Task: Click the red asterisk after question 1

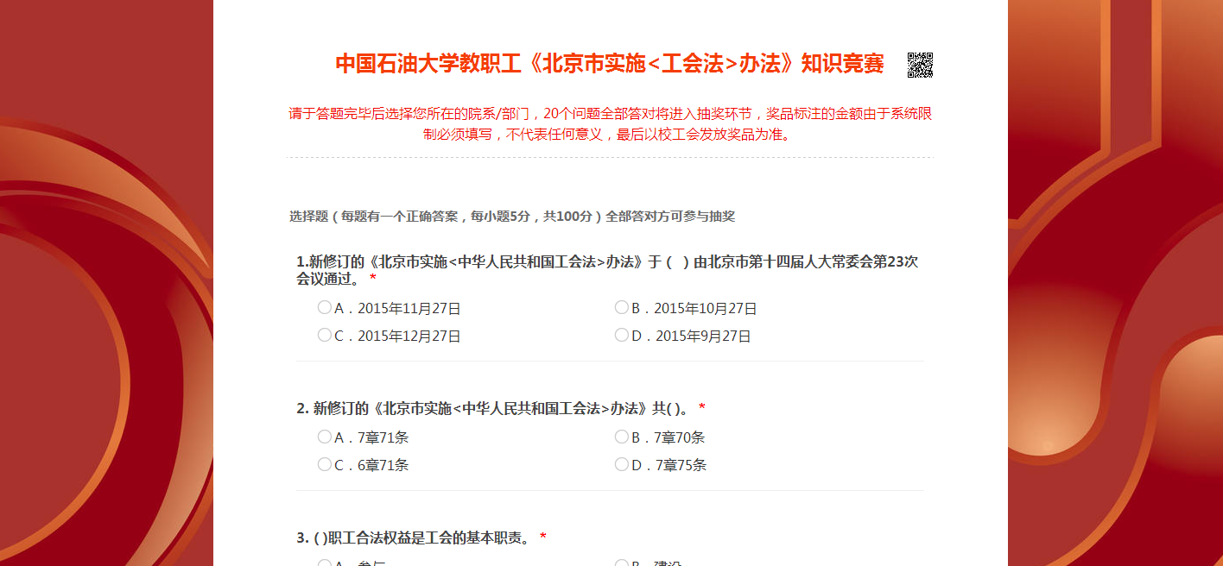Action: (x=373, y=279)
